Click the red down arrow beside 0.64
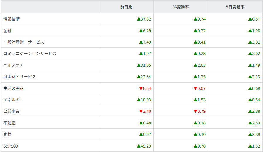The height and width of the screenshot is (152, 263). tap(141, 88)
